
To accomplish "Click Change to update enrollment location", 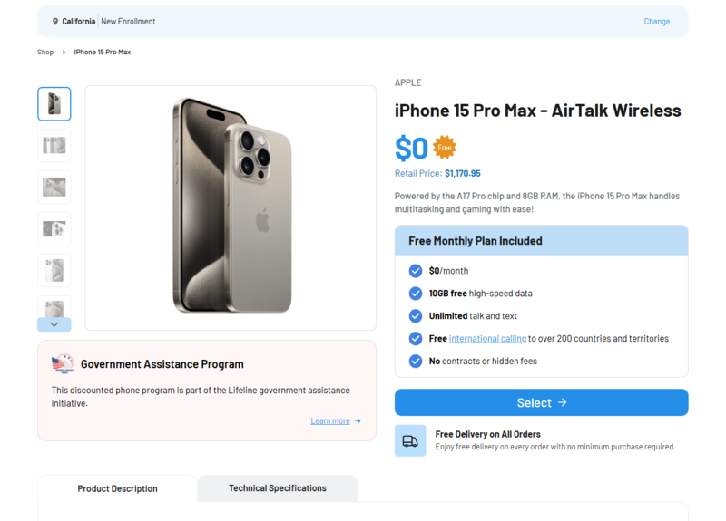I will tap(656, 22).
